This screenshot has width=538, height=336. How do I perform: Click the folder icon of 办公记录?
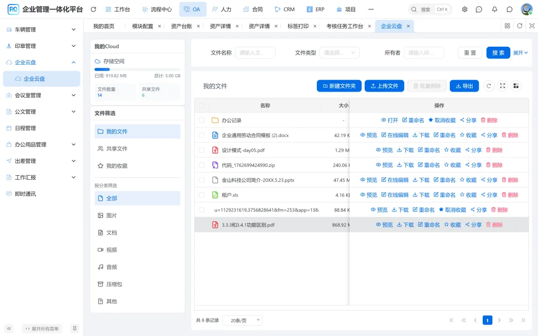pos(215,120)
